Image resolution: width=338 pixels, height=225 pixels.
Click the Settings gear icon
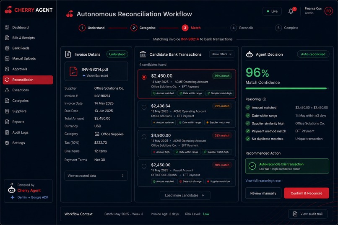(x=7, y=143)
